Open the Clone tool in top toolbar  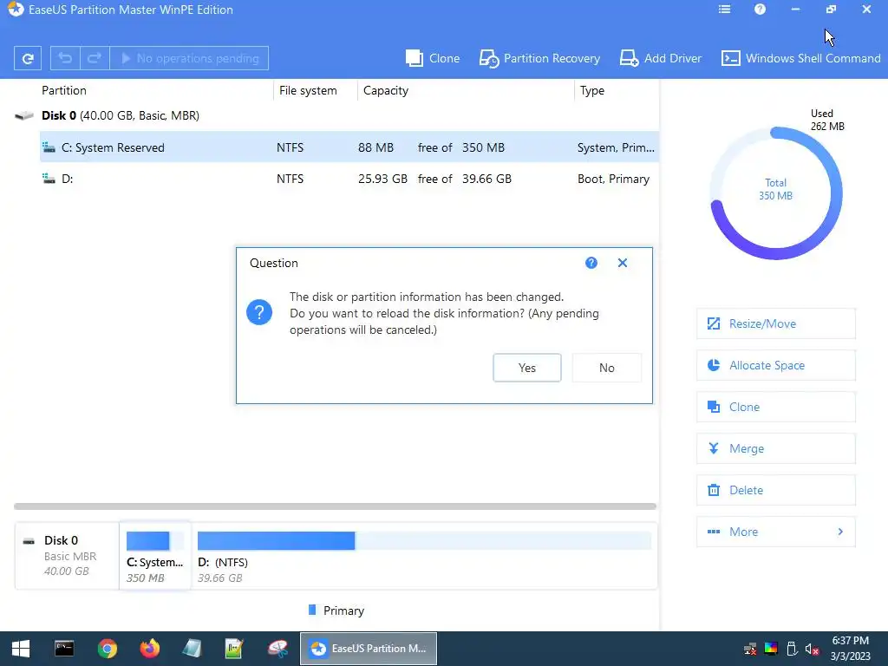(x=433, y=58)
